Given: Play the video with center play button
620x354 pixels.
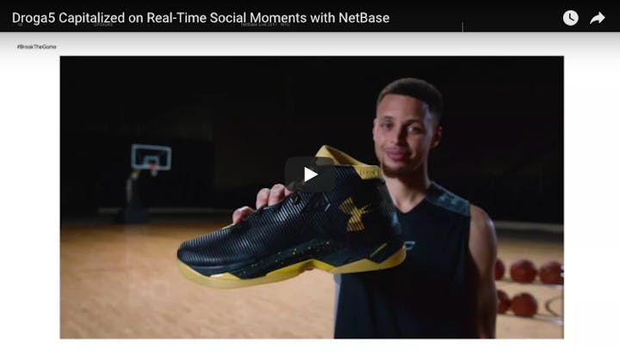Looking at the screenshot, I should click(x=310, y=174).
